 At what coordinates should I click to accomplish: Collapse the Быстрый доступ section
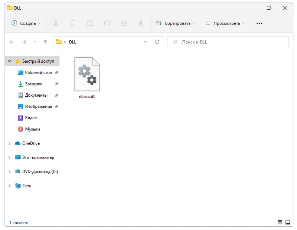tap(9, 61)
